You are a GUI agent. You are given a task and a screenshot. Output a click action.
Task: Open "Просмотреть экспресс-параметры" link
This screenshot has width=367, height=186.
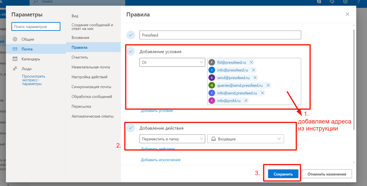[x=34, y=80]
